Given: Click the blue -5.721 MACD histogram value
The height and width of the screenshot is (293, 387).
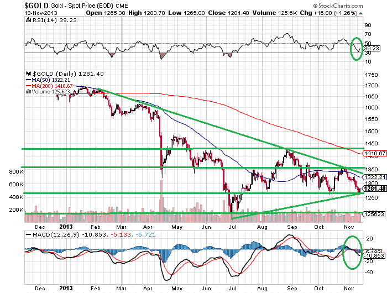Looking at the screenshot, I should (145, 235).
